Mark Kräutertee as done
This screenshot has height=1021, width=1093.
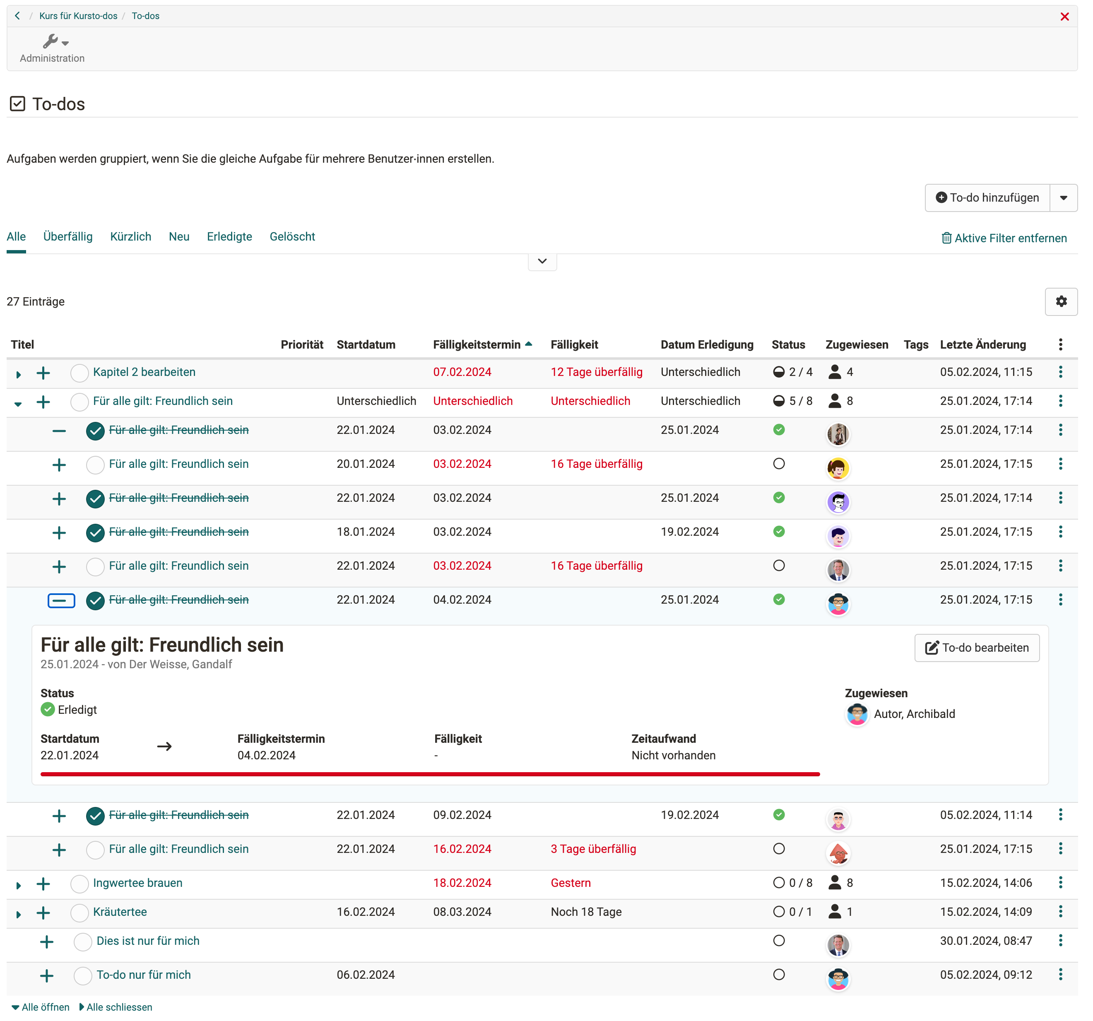point(80,913)
